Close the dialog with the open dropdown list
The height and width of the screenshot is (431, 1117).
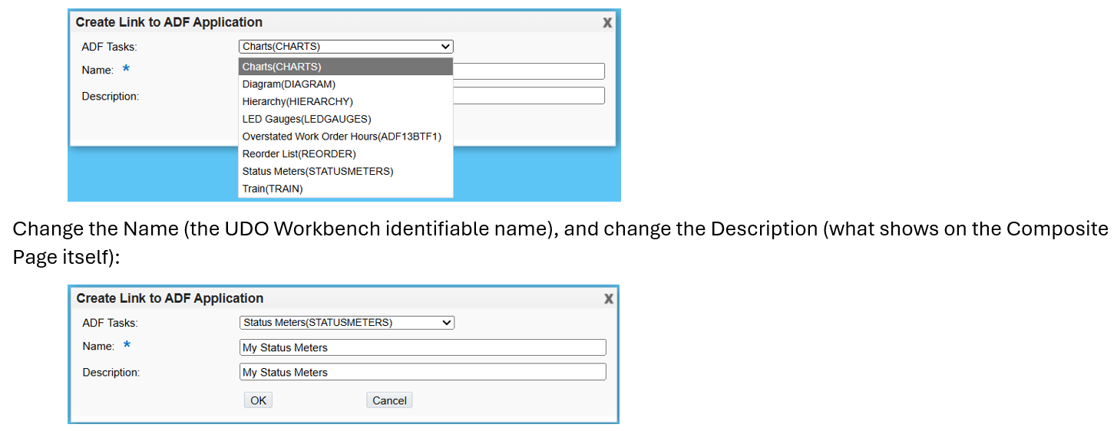[x=607, y=23]
